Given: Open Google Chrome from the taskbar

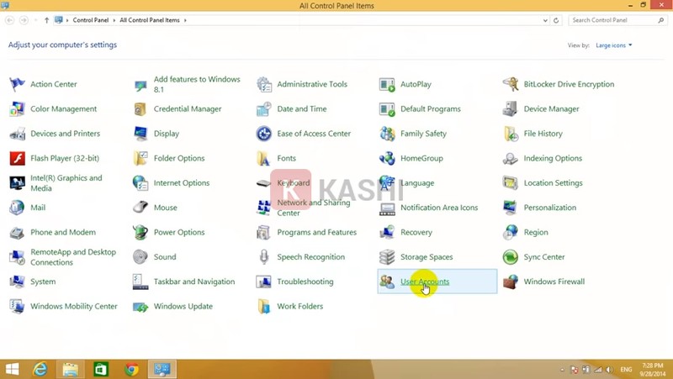Looking at the screenshot, I should tap(131, 369).
